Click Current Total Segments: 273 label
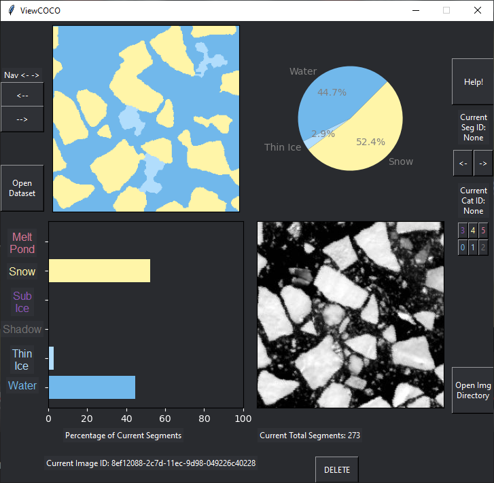 tap(310, 436)
